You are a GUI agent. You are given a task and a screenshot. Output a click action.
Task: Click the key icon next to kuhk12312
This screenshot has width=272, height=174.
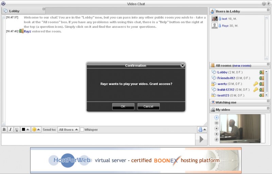pyautogui.click(x=256, y=90)
